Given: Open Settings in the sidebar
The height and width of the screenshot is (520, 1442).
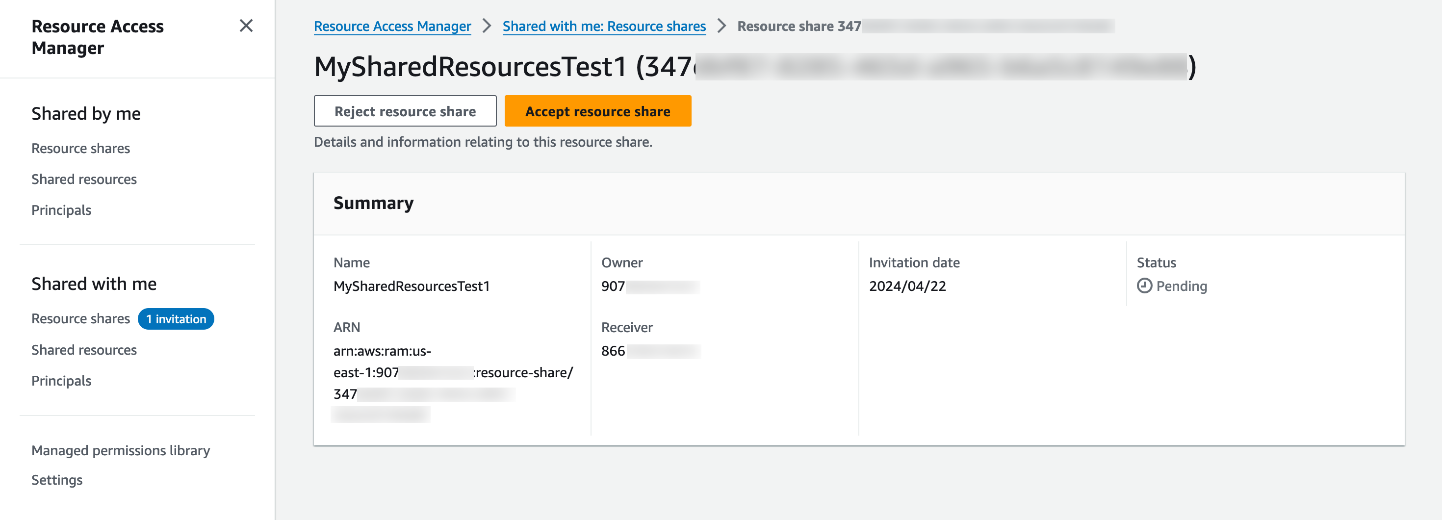Looking at the screenshot, I should [x=57, y=480].
